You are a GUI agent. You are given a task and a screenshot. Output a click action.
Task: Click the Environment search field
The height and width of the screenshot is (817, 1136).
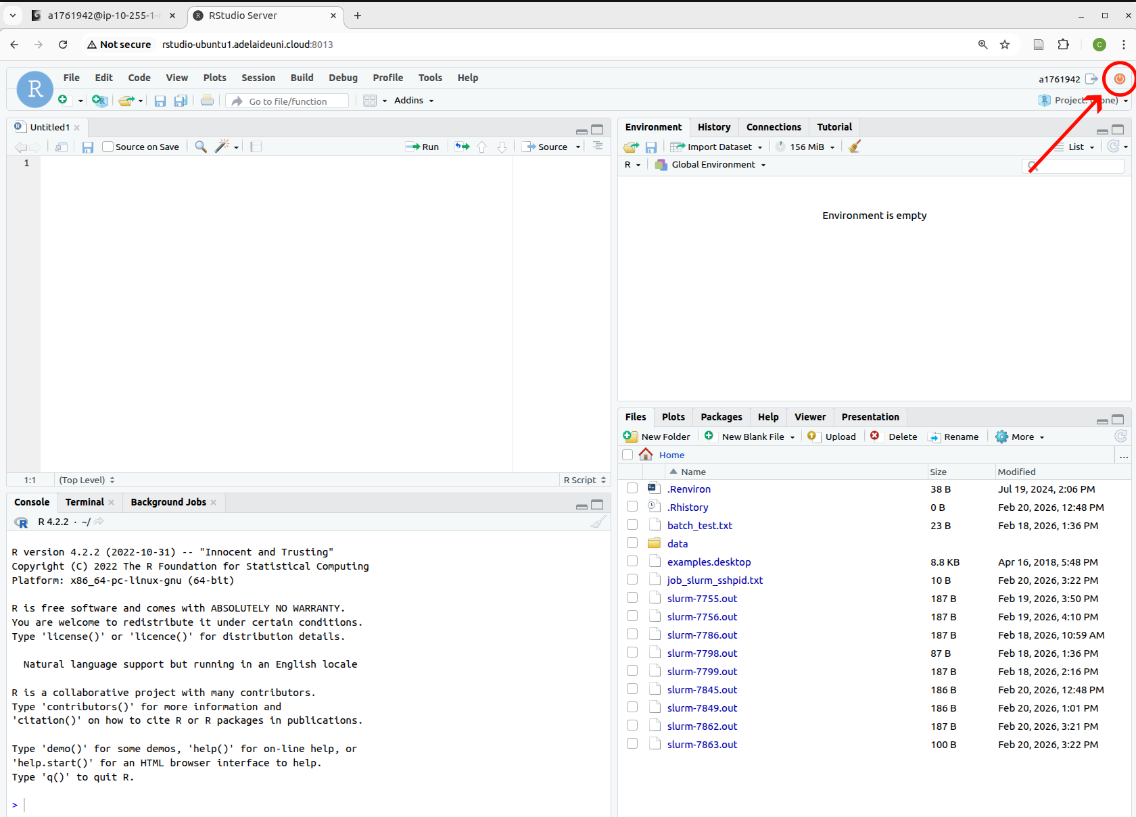(1073, 166)
